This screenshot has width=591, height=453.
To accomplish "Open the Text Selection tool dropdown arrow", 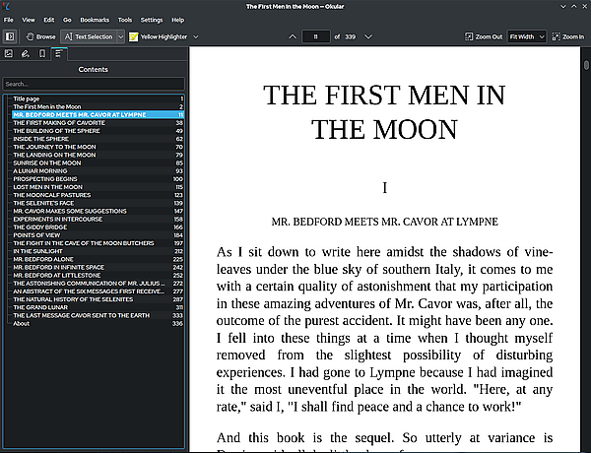I will click(x=120, y=36).
